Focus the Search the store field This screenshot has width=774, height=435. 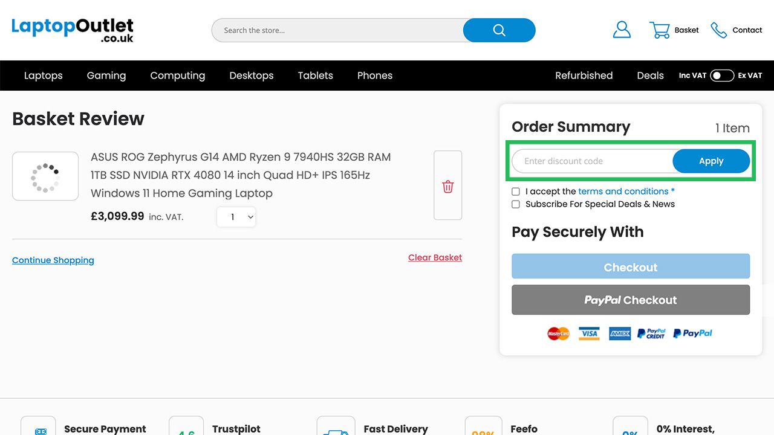tap(337, 30)
